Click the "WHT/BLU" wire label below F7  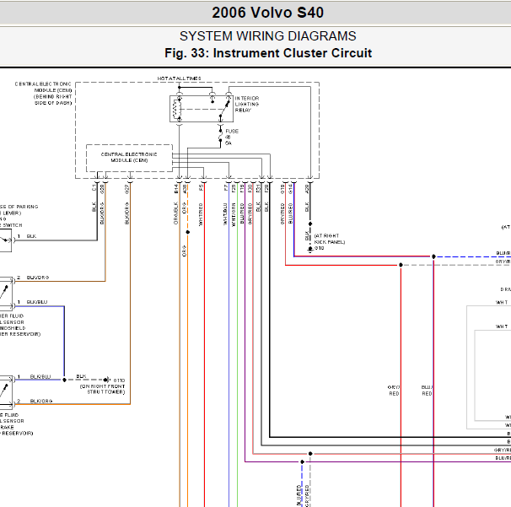225,214
